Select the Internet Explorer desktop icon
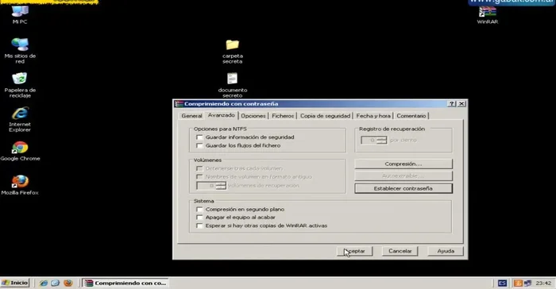The height and width of the screenshot is (289, 556). (20, 120)
